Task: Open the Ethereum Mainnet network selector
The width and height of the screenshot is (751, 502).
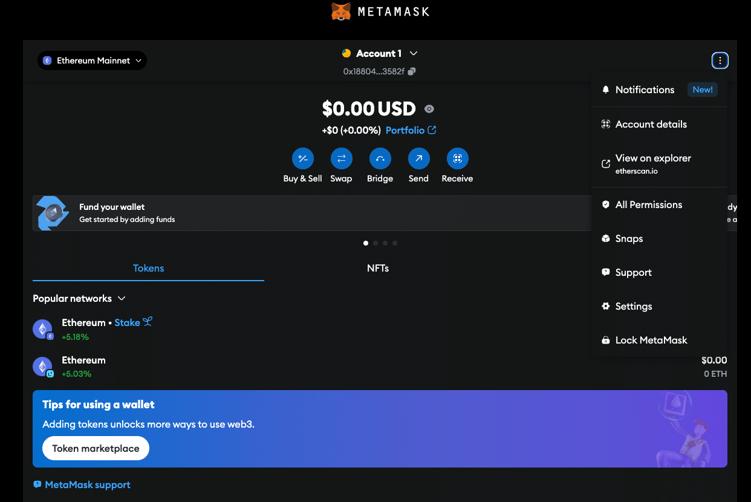Action: coord(92,60)
